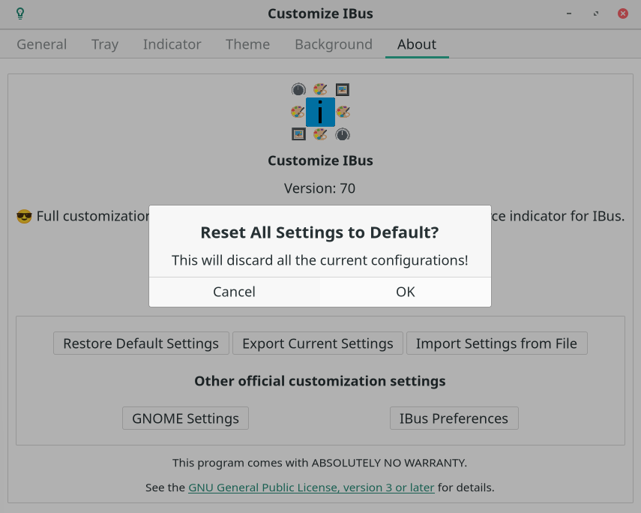Click Export Current Settings button
This screenshot has height=513, width=641.
point(318,343)
